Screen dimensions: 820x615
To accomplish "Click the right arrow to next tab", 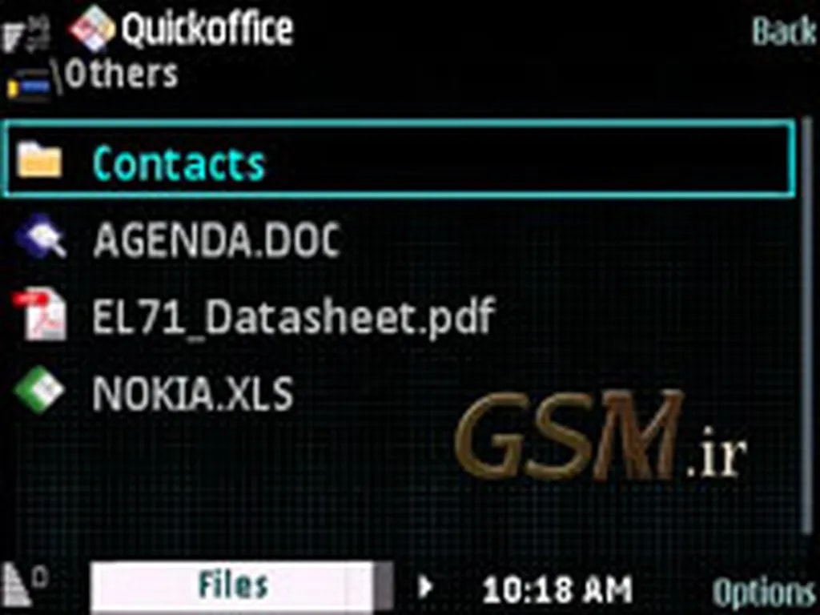I will (x=426, y=587).
